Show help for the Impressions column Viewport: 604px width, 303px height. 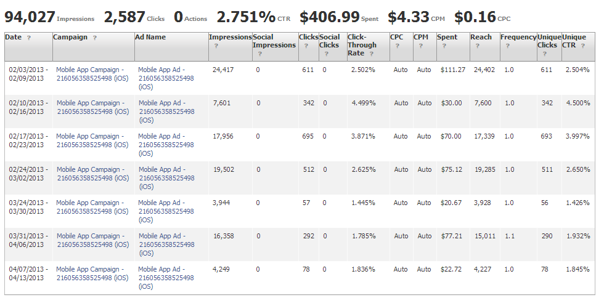coord(216,46)
